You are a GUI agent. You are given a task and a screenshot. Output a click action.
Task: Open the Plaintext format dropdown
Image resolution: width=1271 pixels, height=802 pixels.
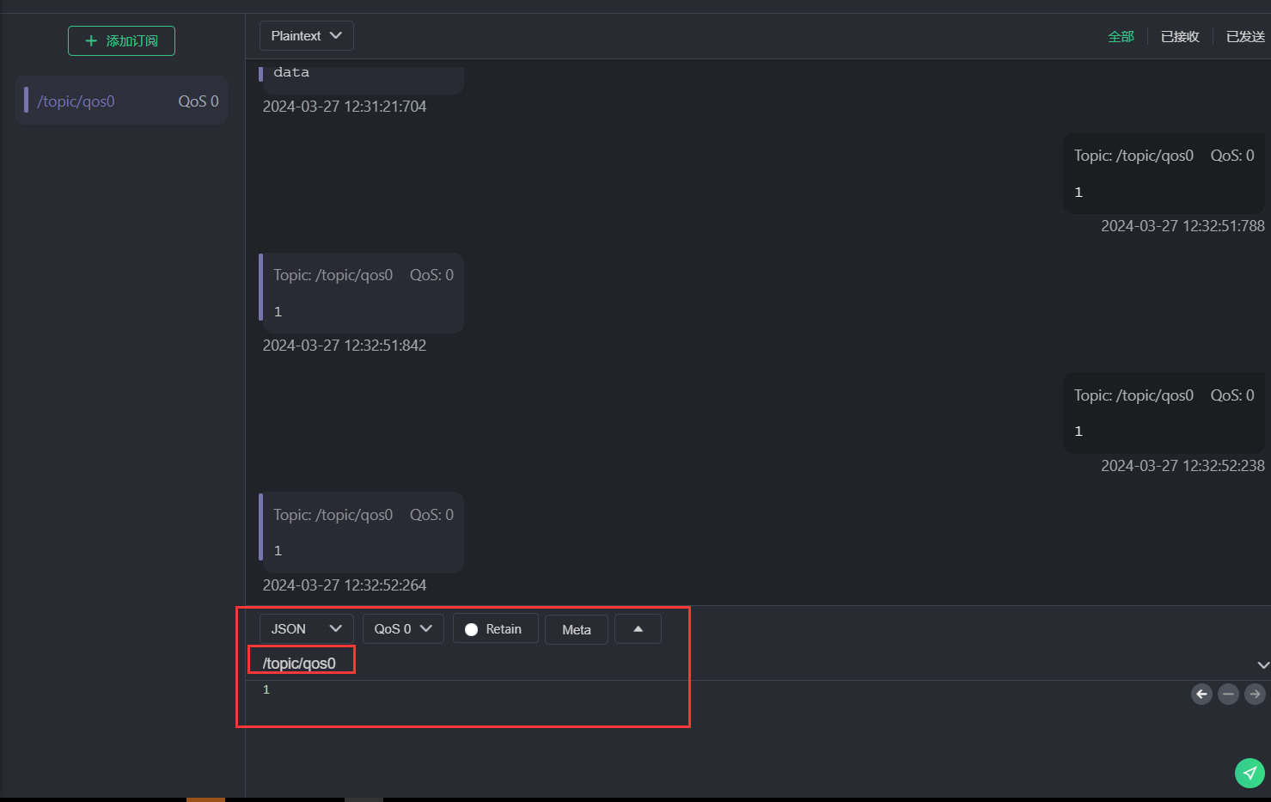pyautogui.click(x=306, y=36)
